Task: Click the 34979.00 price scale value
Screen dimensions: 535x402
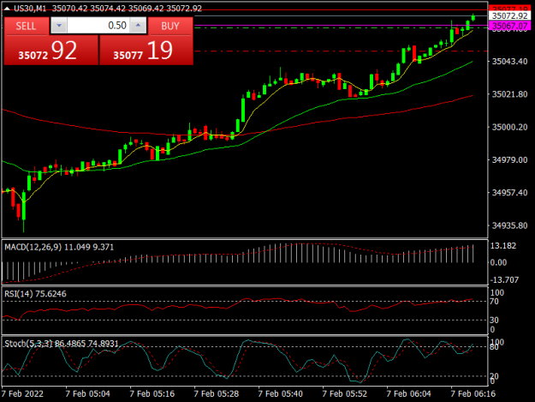Action: 509,159
